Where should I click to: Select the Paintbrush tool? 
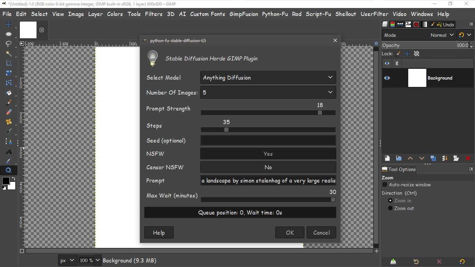[x=9, y=102]
